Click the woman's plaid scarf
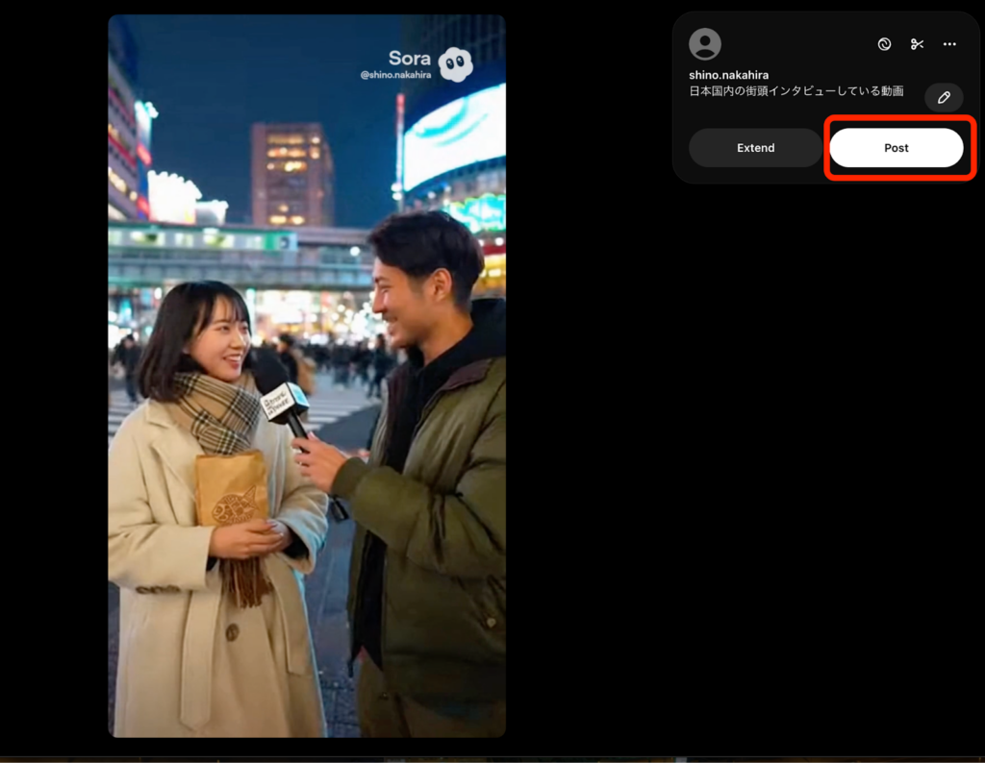Image resolution: width=985 pixels, height=763 pixels. point(216,411)
